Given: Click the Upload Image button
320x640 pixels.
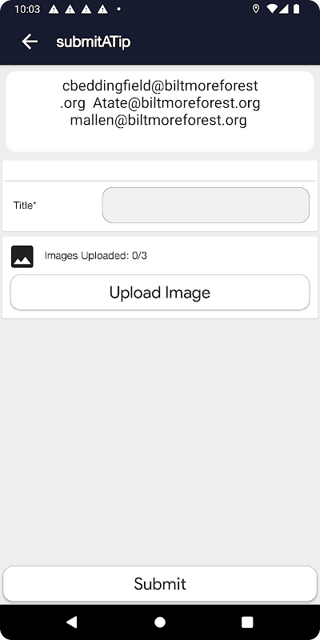Looking at the screenshot, I should tap(160, 292).
